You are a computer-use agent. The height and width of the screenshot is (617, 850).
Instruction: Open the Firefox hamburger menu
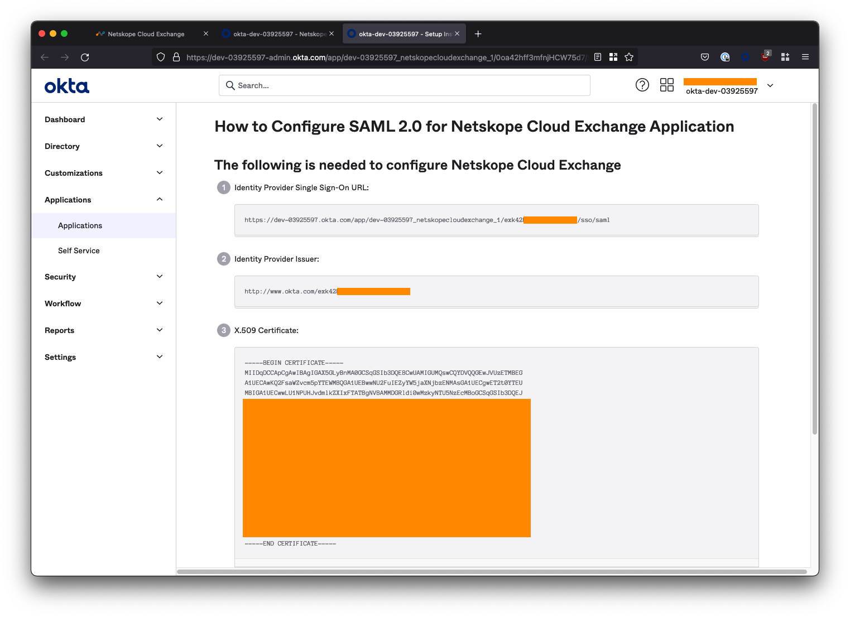805,57
